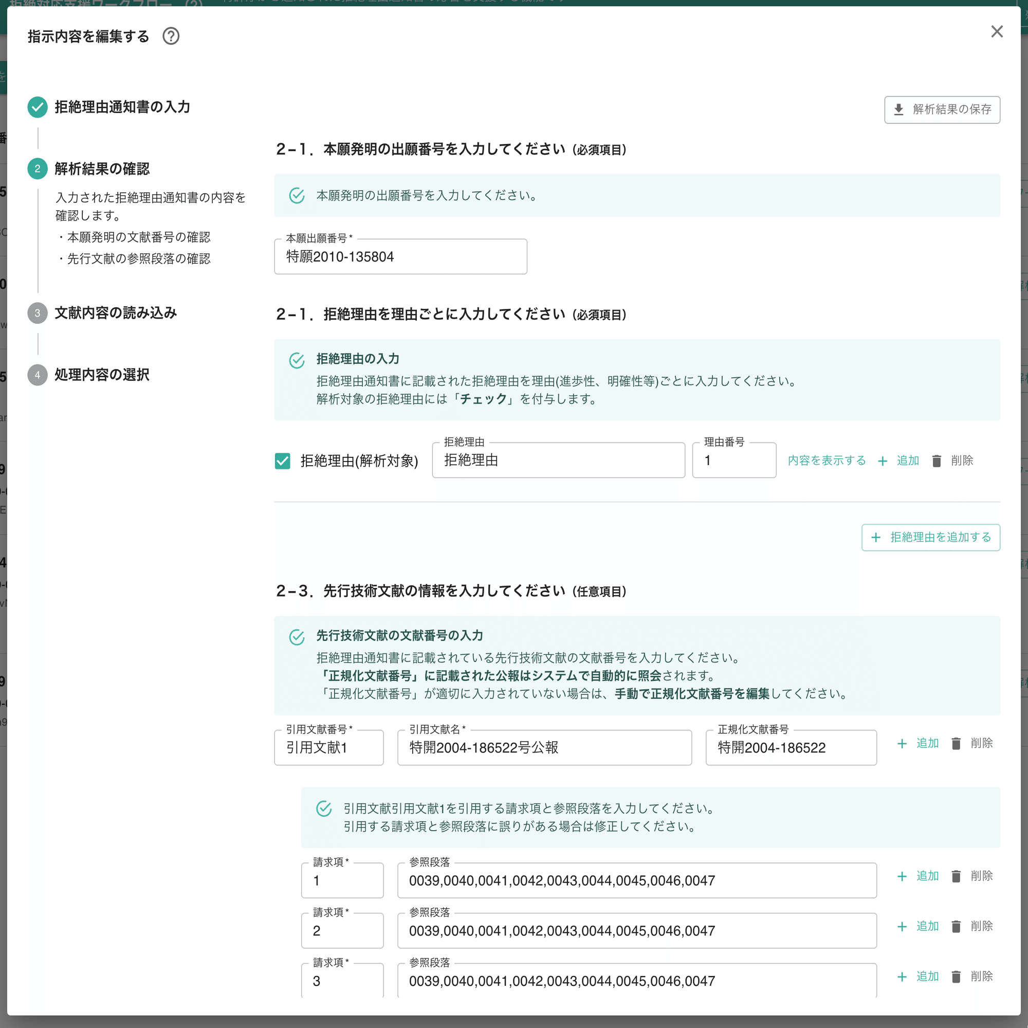This screenshot has height=1028, width=1028.
Task: Click the 拒絶理由を追加する button
Action: (x=930, y=538)
